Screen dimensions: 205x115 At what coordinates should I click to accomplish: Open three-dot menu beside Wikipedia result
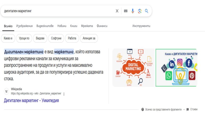click(64, 94)
